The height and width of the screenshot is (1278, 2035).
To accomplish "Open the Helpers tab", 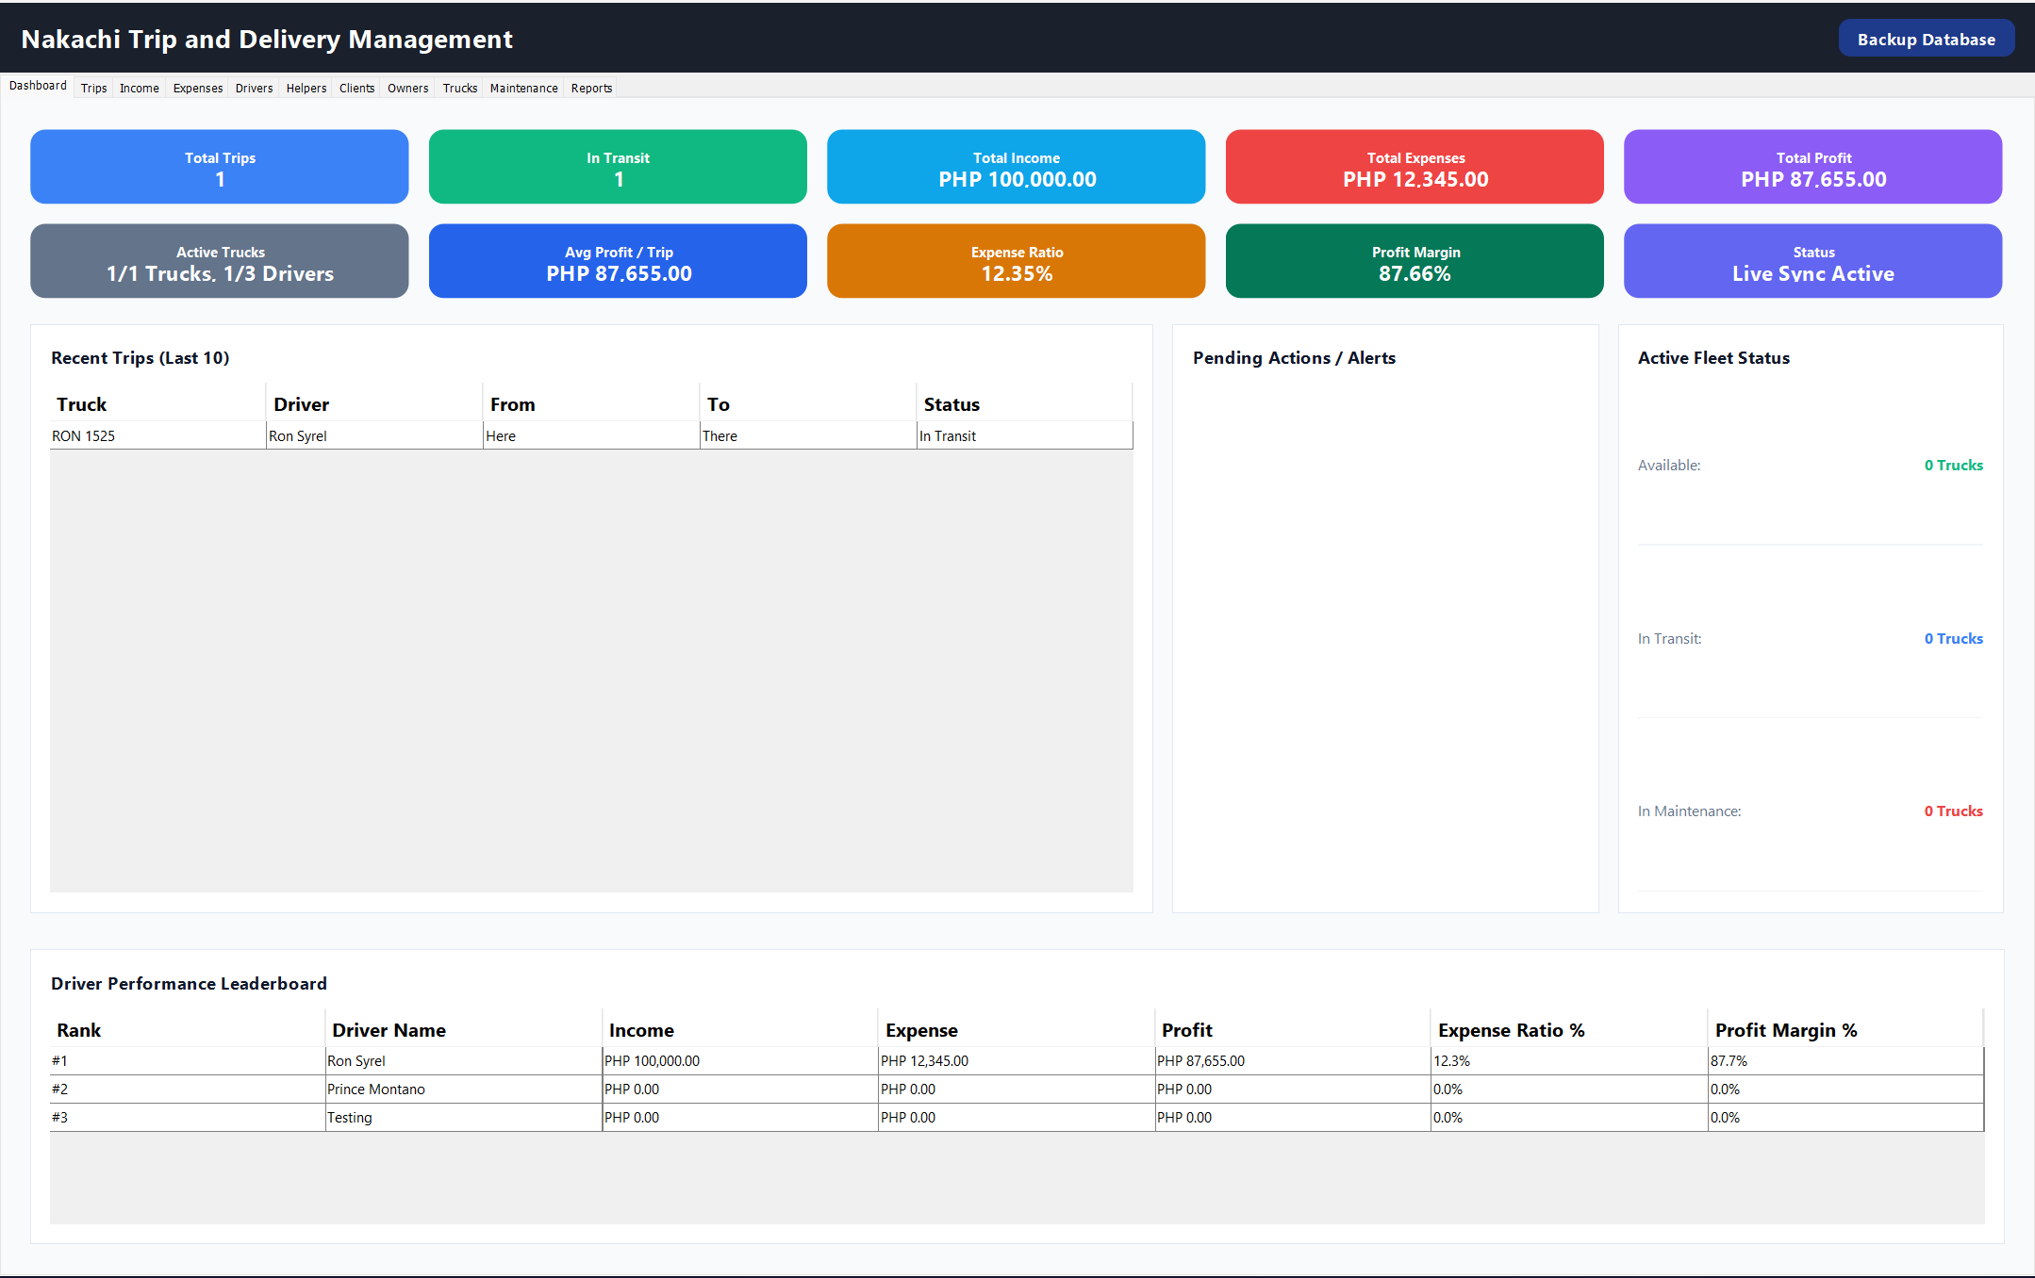I will (306, 88).
